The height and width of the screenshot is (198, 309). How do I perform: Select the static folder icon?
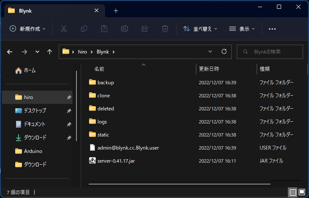coord(92,134)
